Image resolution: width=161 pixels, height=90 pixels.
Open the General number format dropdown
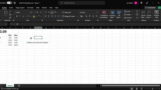point(97,12)
